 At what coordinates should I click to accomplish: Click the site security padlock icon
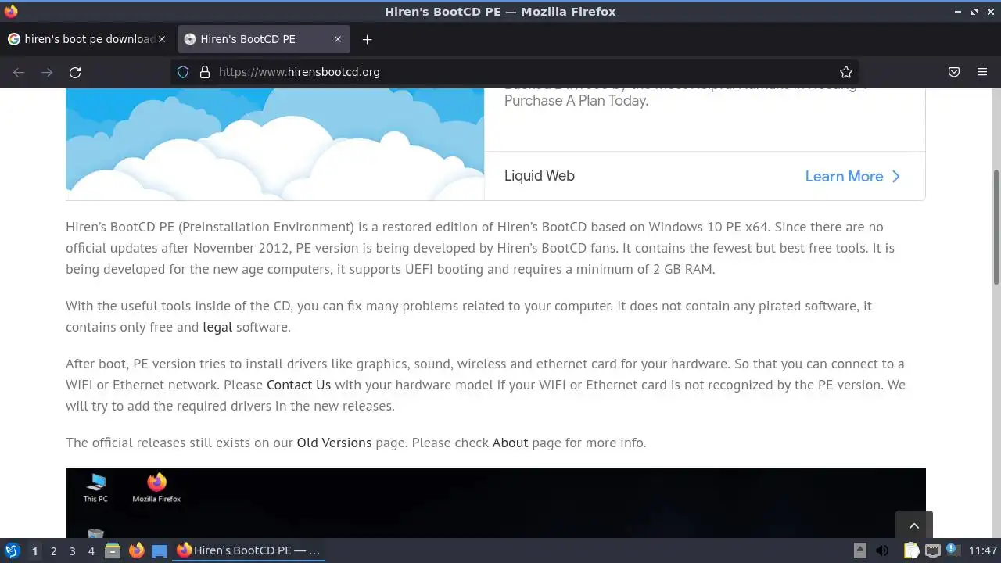[x=205, y=72]
